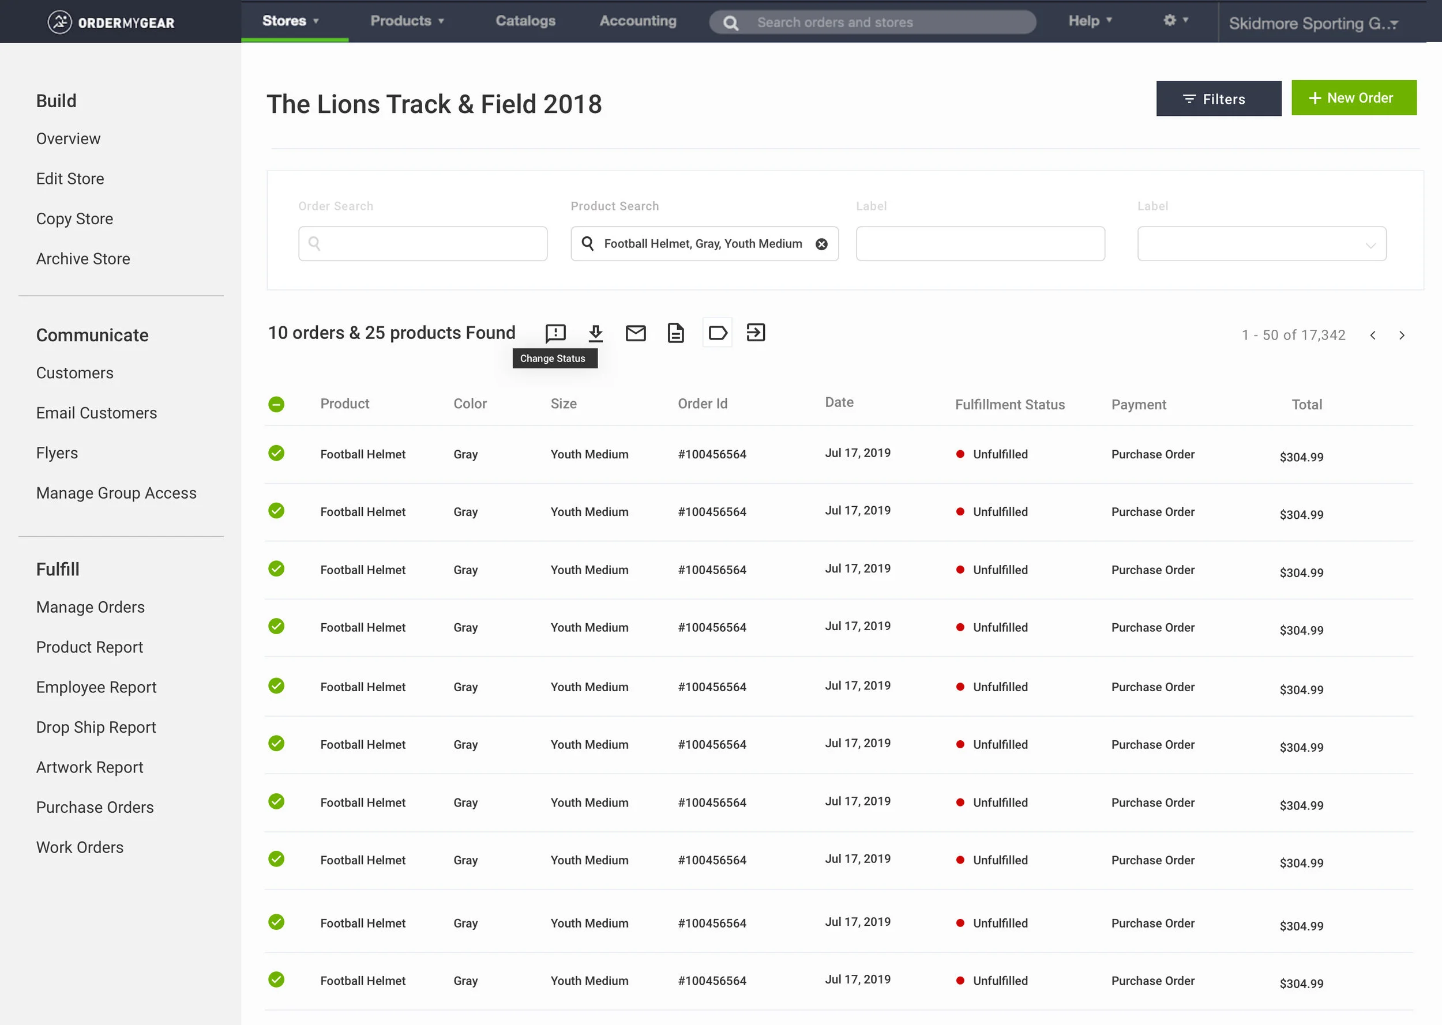This screenshot has width=1442, height=1025.
Task: Email the selected customers via envelope icon
Action: pyautogui.click(x=636, y=333)
